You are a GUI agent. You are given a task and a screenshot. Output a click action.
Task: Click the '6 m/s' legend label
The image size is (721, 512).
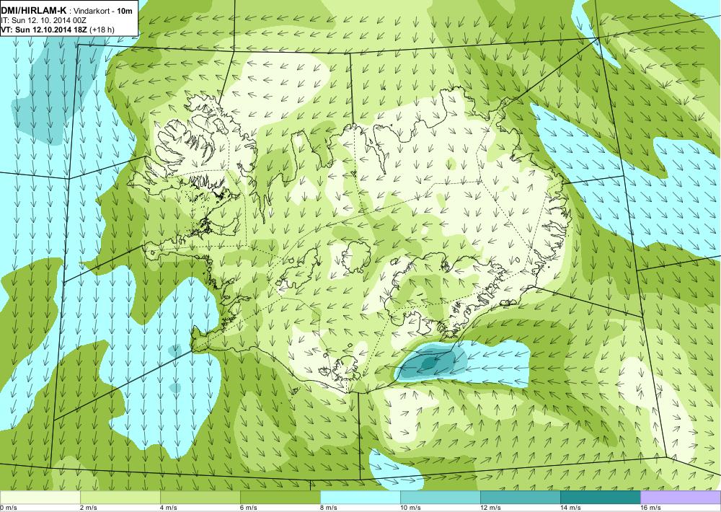coord(248,508)
